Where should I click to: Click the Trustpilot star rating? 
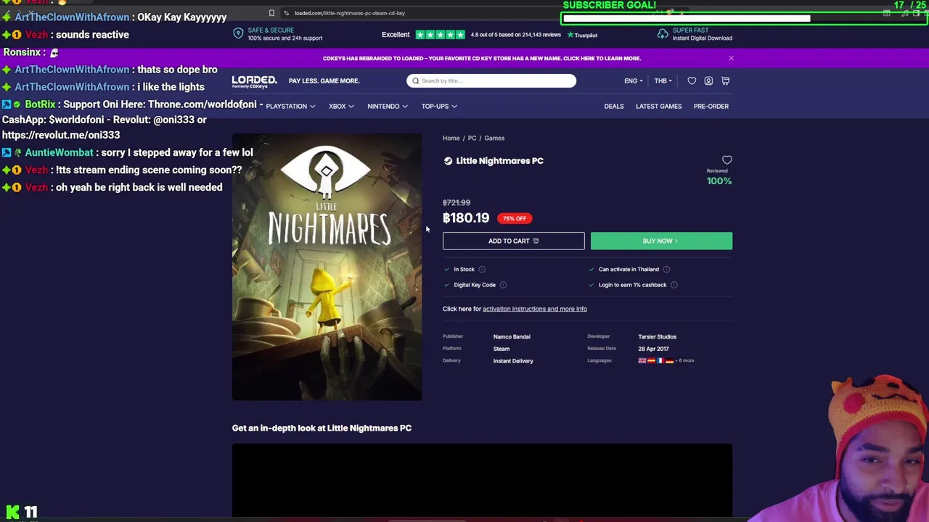(x=440, y=35)
